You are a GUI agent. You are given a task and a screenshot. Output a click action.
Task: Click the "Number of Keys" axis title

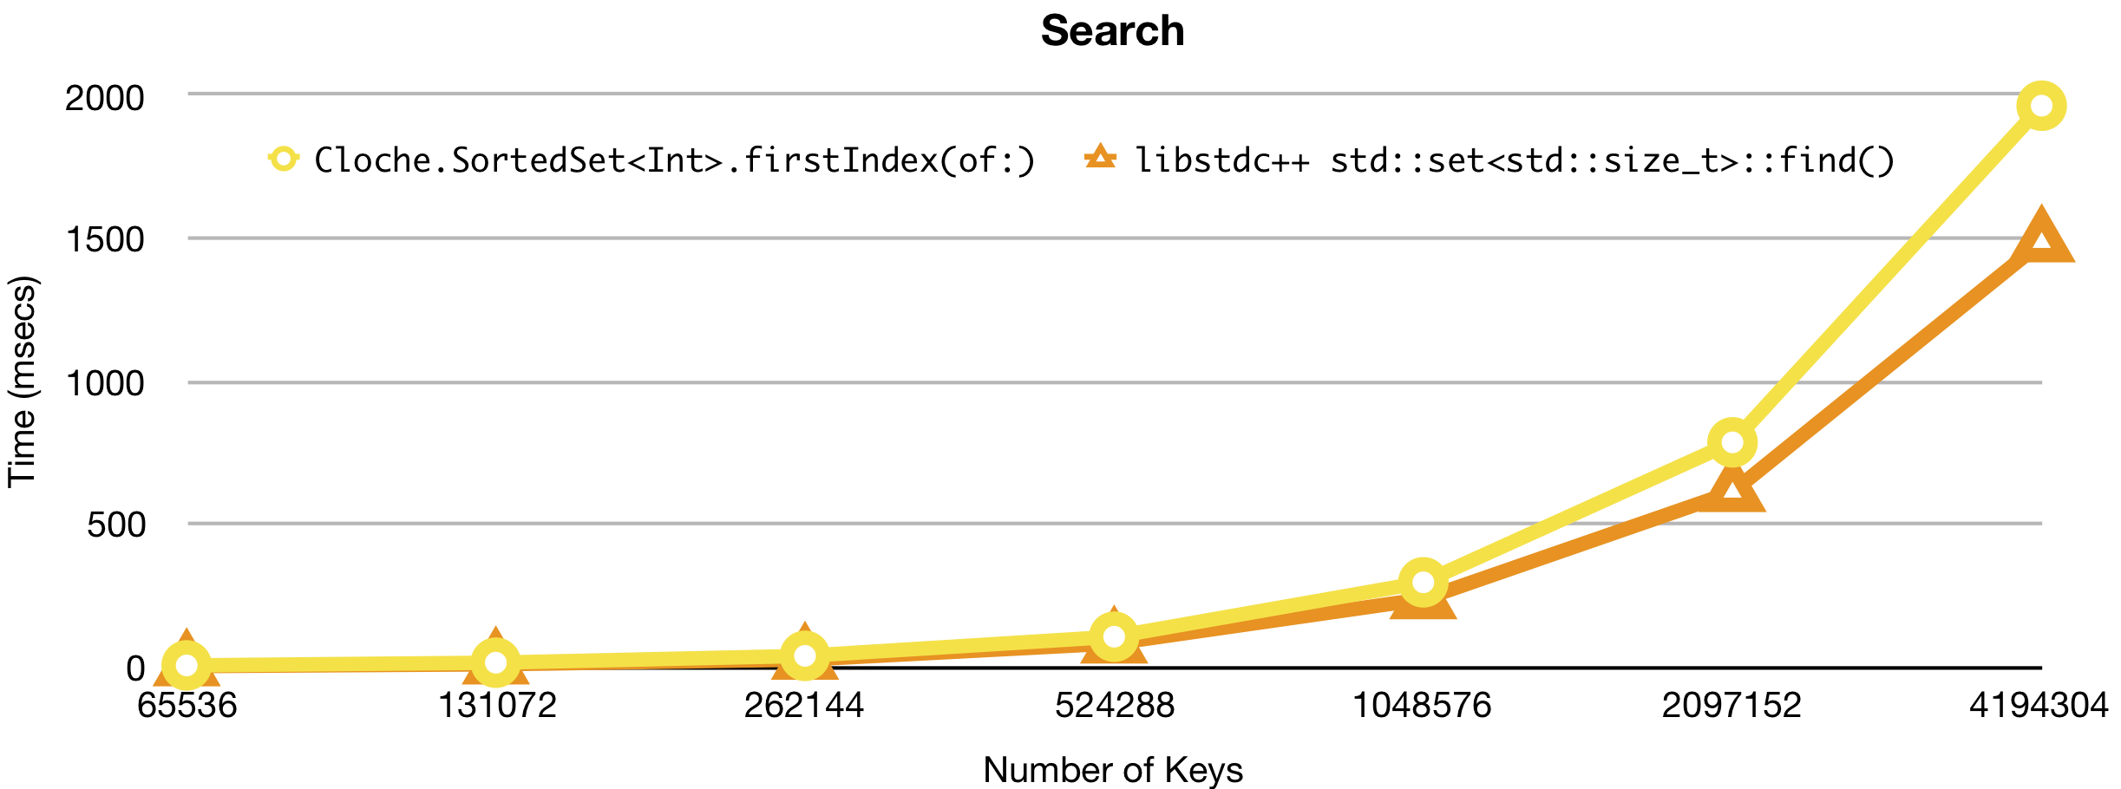pos(1112,770)
